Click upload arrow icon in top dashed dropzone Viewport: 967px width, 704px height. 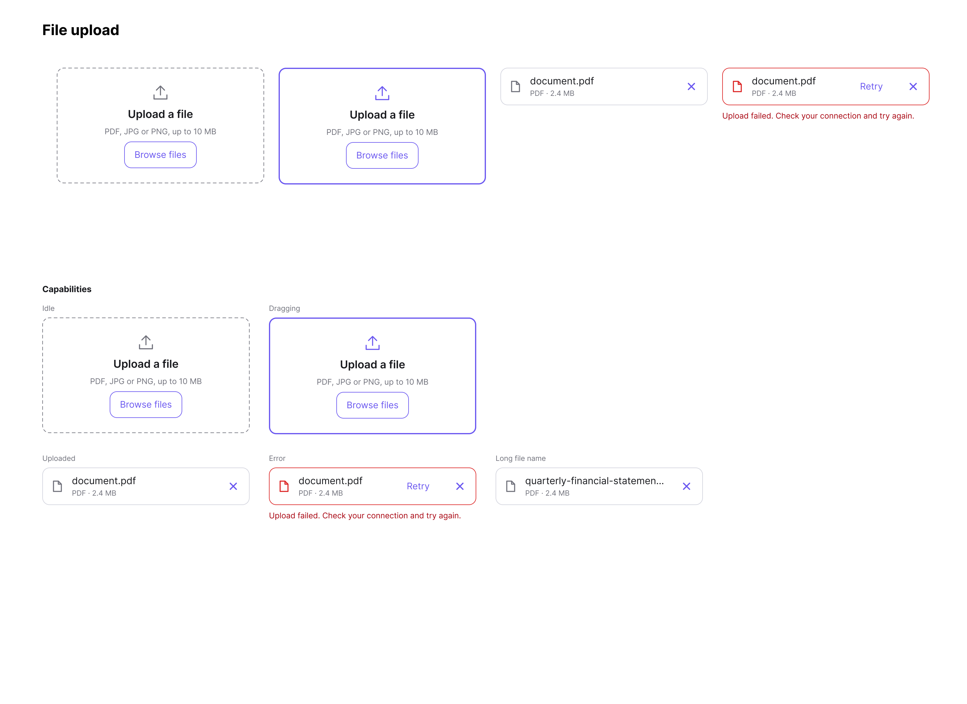(160, 93)
